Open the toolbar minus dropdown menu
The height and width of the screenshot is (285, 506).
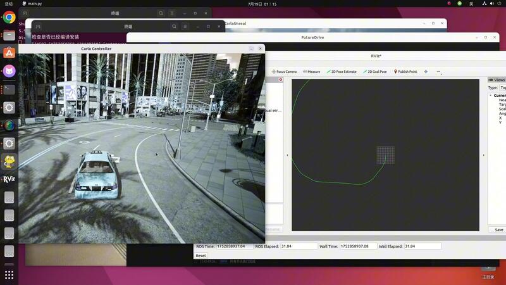438,72
